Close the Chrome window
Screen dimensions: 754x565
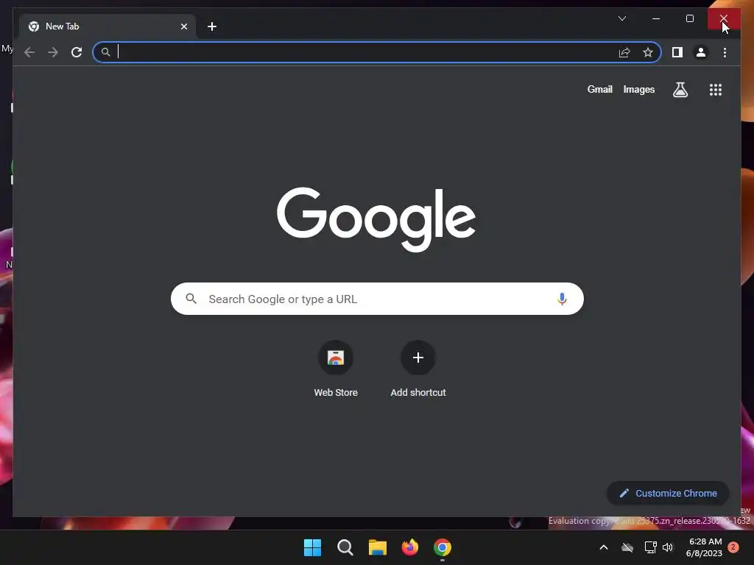tap(724, 18)
